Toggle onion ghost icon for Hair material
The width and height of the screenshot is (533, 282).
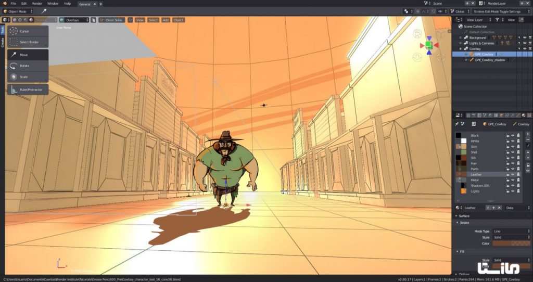pos(518,163)
